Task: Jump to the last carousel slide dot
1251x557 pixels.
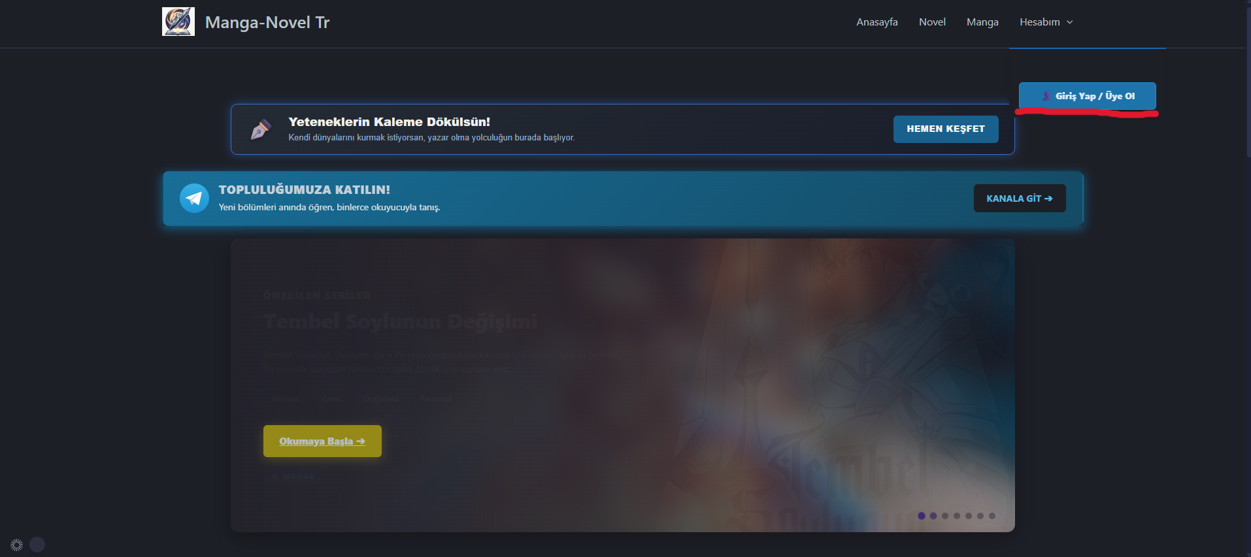Action: (x=992, y=516)
